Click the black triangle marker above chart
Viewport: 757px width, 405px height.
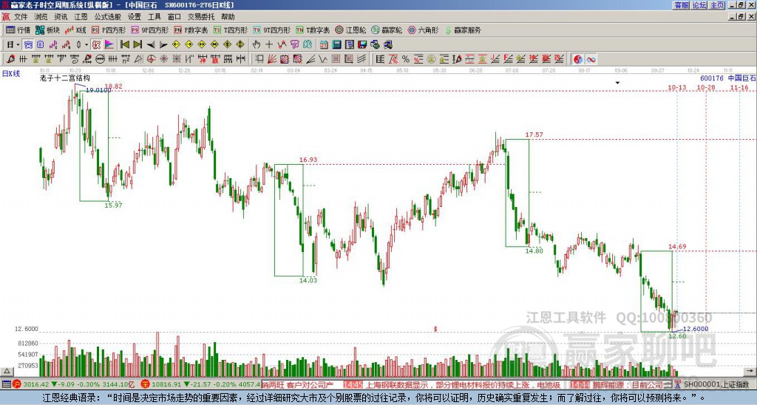617,83
